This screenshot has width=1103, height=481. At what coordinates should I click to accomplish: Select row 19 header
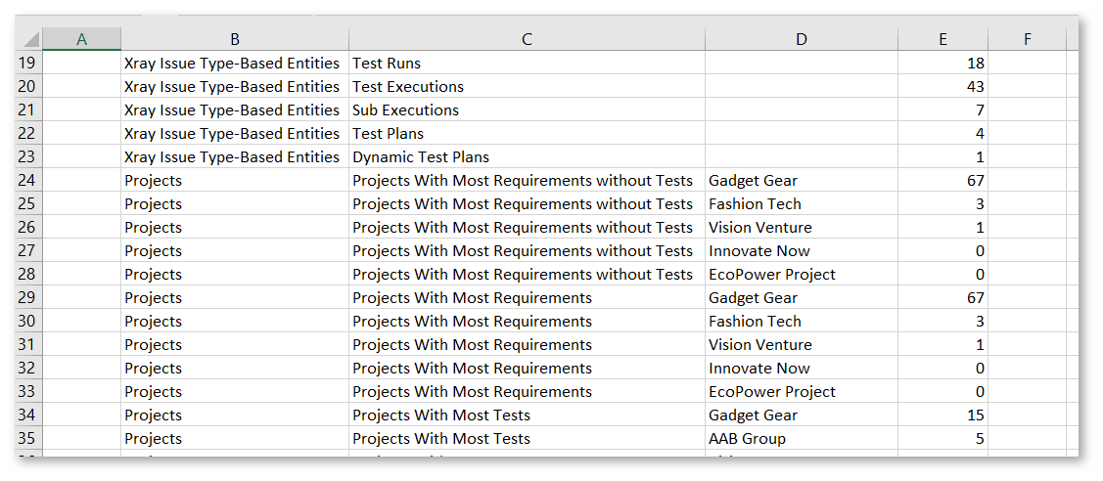tap(28, 64)
